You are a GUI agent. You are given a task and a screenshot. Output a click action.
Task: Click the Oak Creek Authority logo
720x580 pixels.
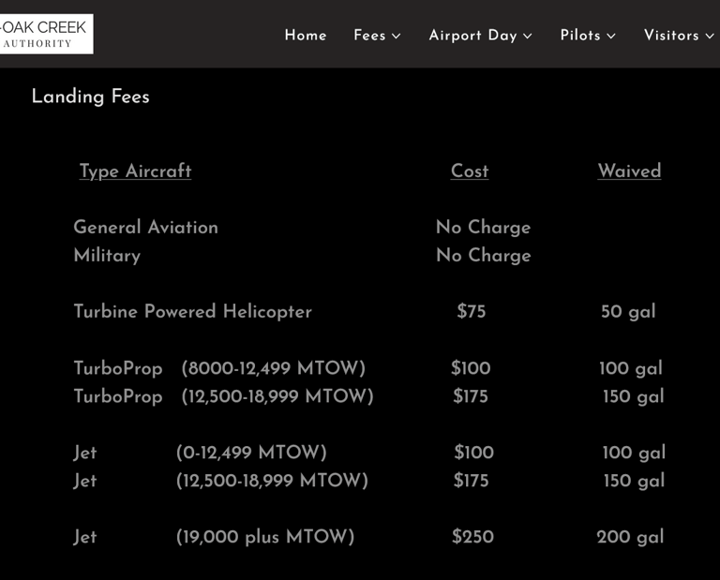pos(45,34)
